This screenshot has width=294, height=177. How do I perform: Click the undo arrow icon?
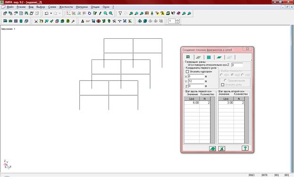click(47, 13)
